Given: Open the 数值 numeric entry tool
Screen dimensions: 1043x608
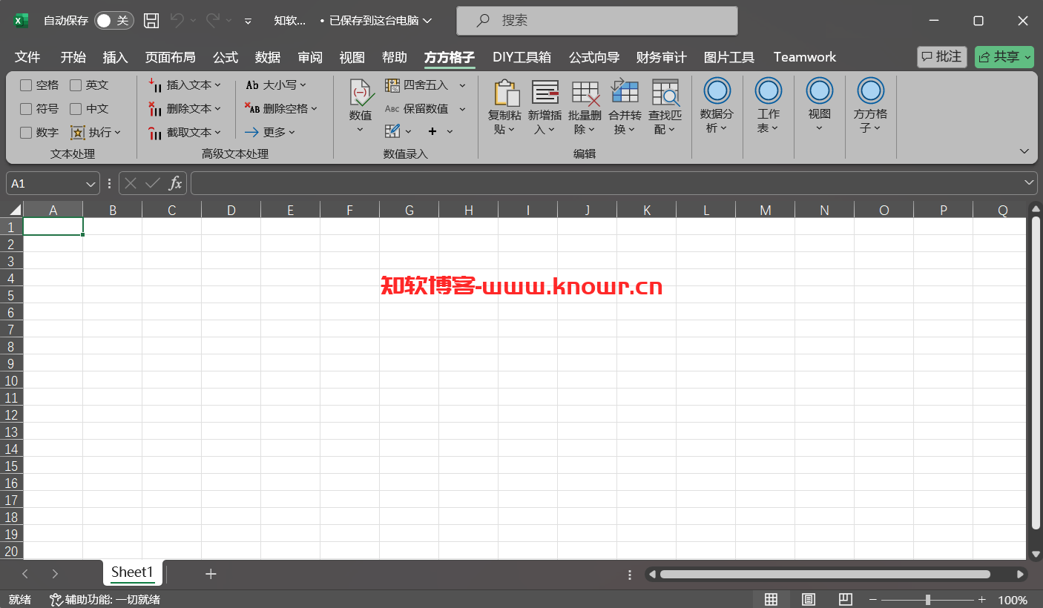Looking at the screenshot, I should 361,107.
